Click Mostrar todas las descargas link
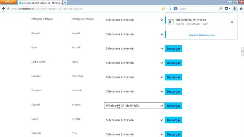Image resolution: width=244 pixels, height=137 pixels. click(201, 35)
